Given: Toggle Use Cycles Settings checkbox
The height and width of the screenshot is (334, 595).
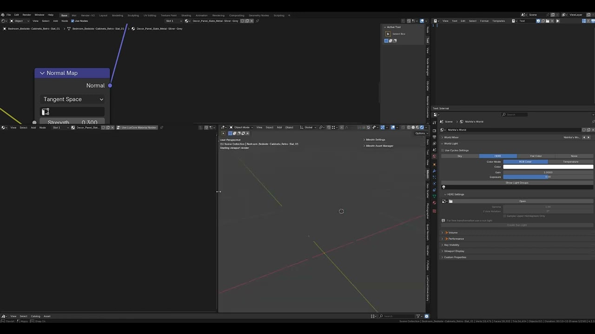Looking at the screenshot, I should tap(443, 150).
